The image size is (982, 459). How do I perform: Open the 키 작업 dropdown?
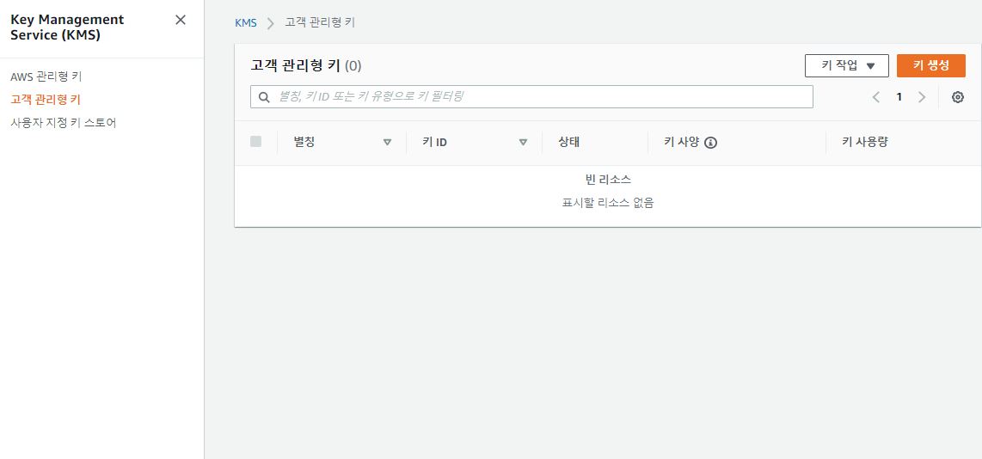[847, 65]
